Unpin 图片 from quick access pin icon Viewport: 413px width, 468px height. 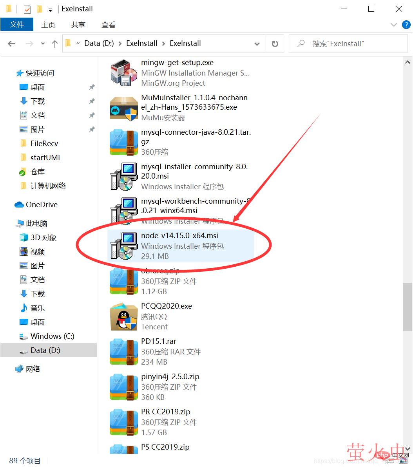coord(92,129)
